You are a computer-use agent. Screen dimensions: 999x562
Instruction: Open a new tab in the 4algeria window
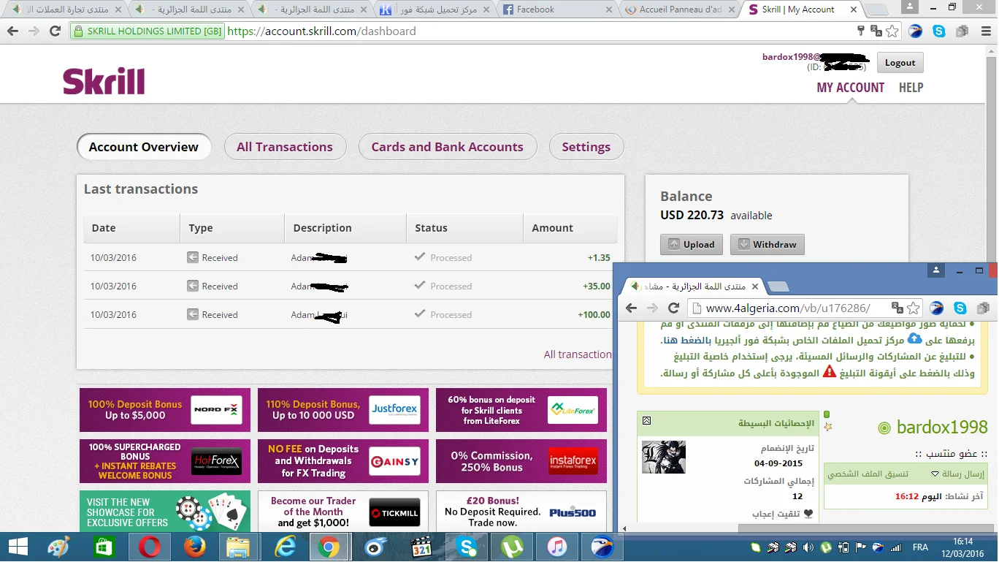click(x=778, y=286)
